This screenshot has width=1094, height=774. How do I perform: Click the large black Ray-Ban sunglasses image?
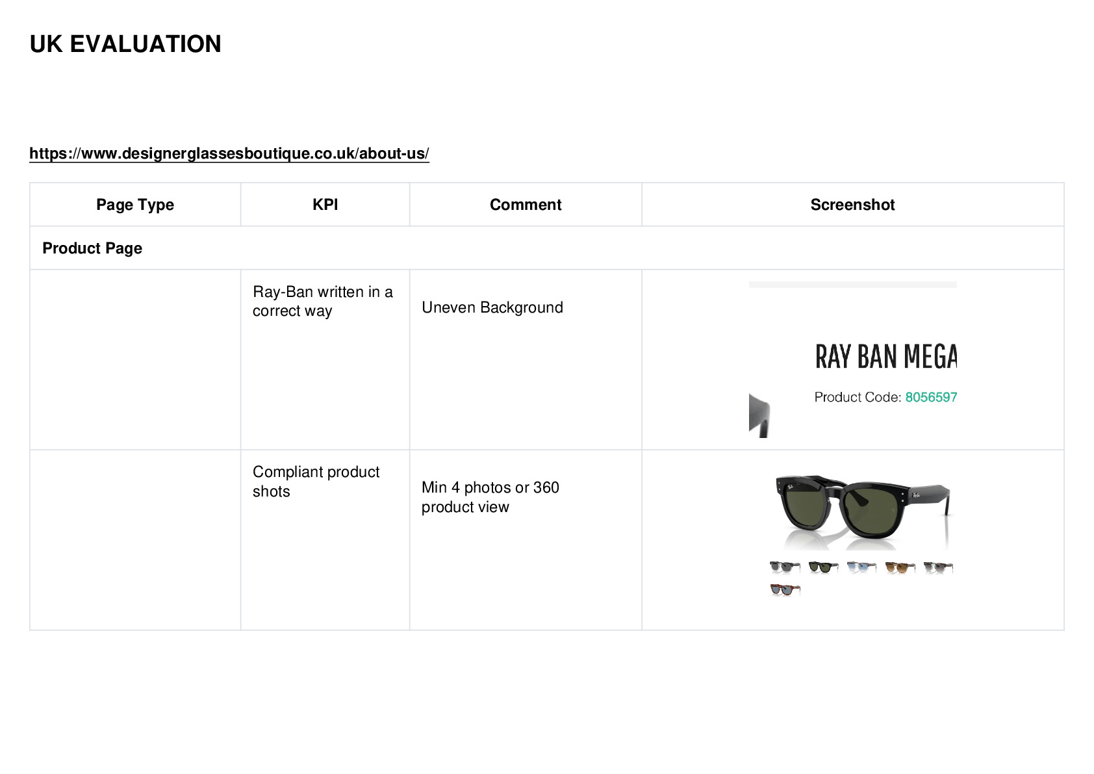tap(863, 511)
